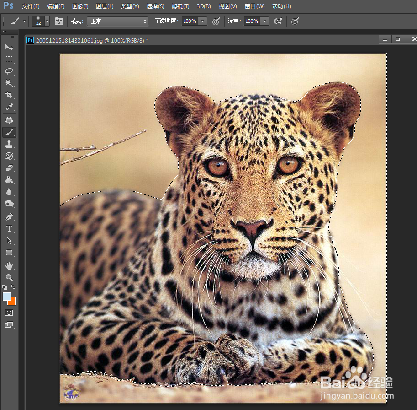Toggle the Brush panel
The image size is (417, 410).
(x=59, y=21)
